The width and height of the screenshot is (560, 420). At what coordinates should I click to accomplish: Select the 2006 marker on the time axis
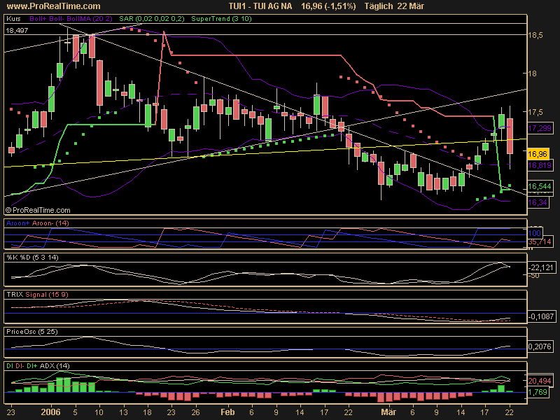[x=51, y=414]
